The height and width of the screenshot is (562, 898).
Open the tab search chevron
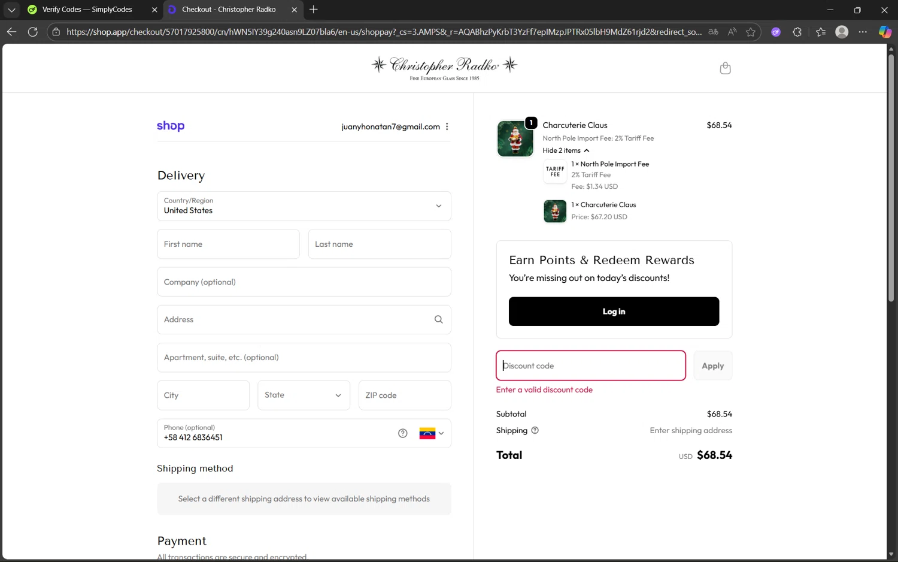point(11,10)
